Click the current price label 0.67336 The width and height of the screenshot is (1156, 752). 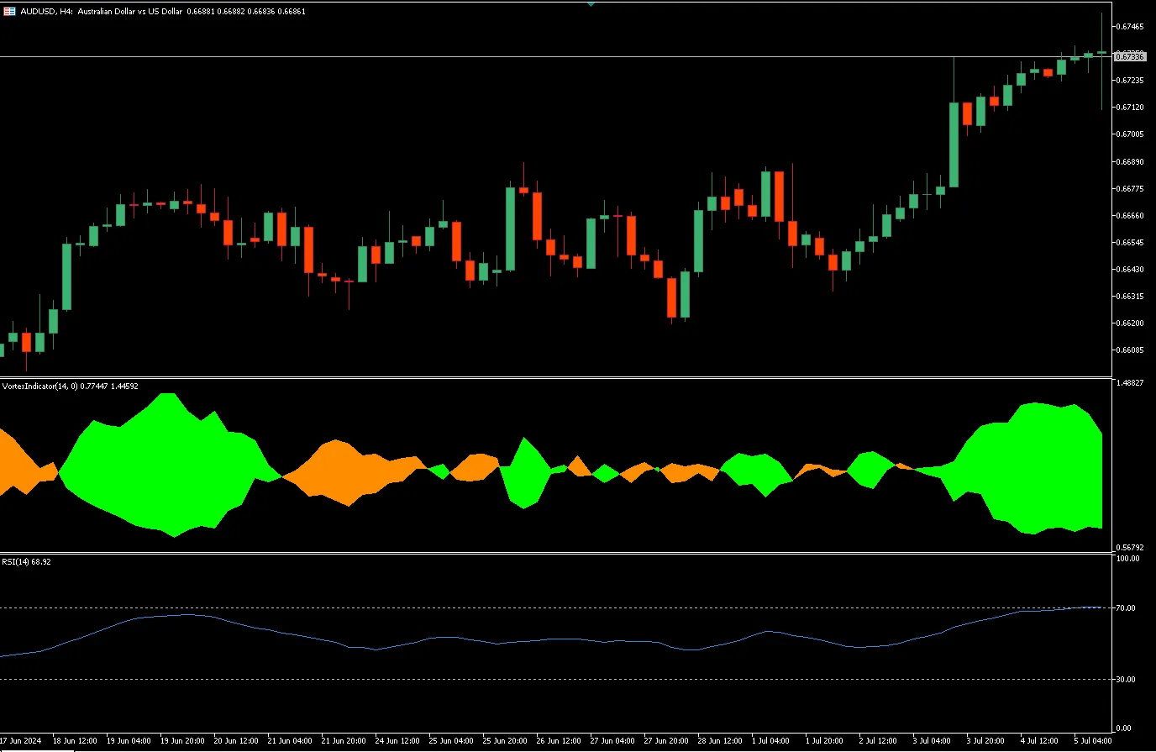tap(1130, 56)
